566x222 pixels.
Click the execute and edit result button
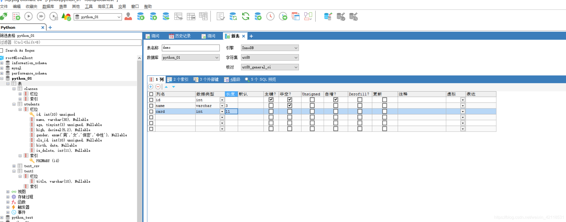point(54,16)
